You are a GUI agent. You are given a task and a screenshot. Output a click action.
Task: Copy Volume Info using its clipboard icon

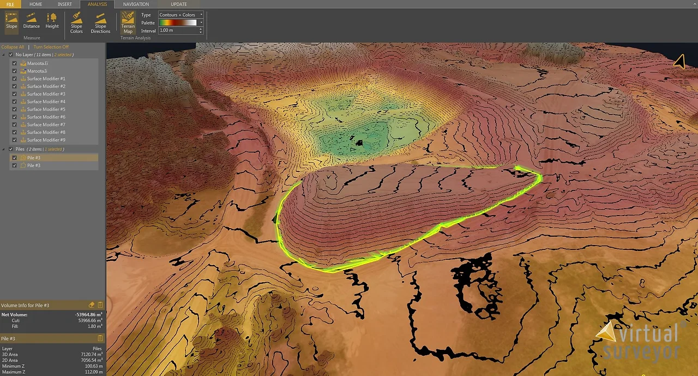[x=100, y=305]
